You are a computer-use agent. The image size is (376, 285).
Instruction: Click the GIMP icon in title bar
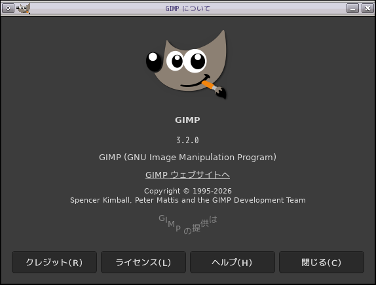(24, 8)
